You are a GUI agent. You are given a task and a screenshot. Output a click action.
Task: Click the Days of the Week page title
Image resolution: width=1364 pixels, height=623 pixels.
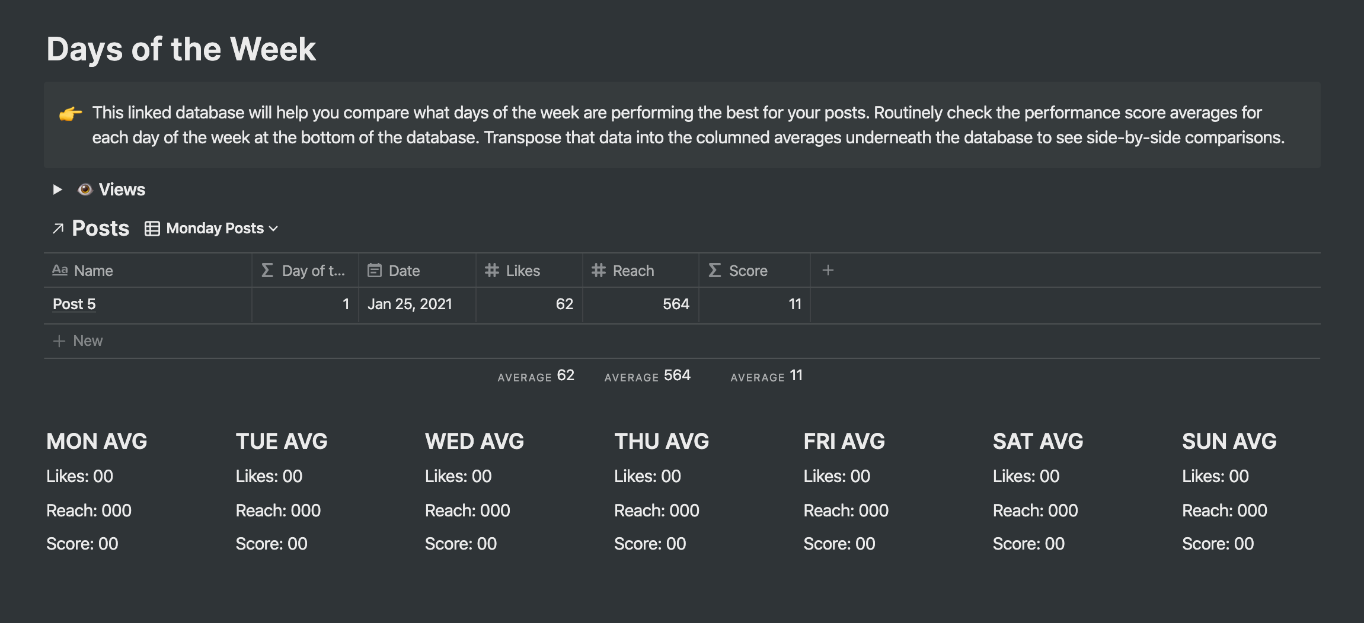[181, 49]
